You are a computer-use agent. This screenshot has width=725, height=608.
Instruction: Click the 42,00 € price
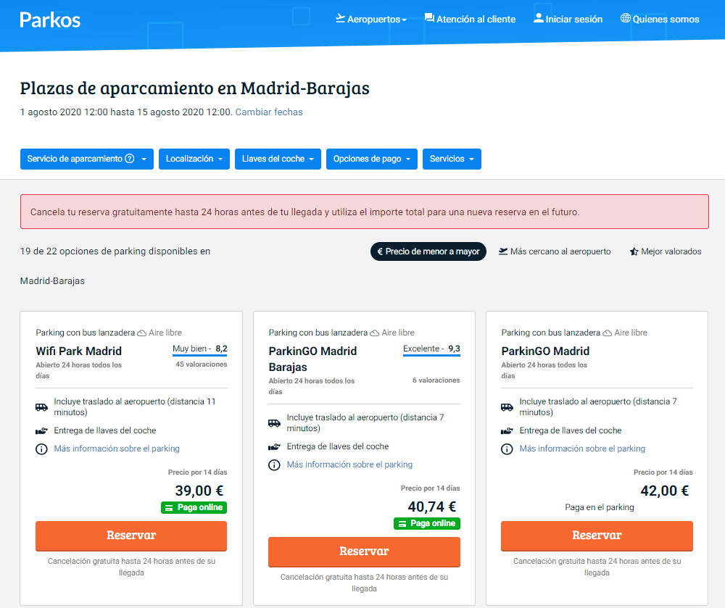pos(664,491)
